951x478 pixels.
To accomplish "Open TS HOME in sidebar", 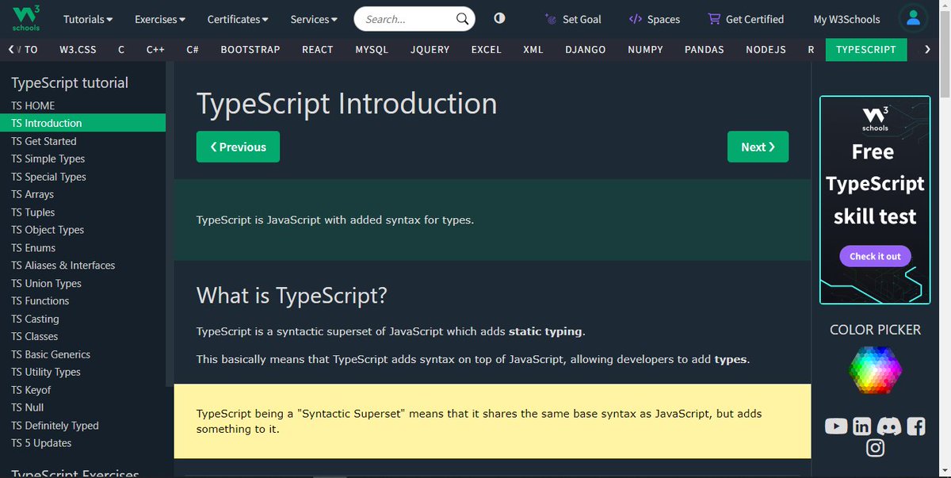I will [x=82, y=105].
